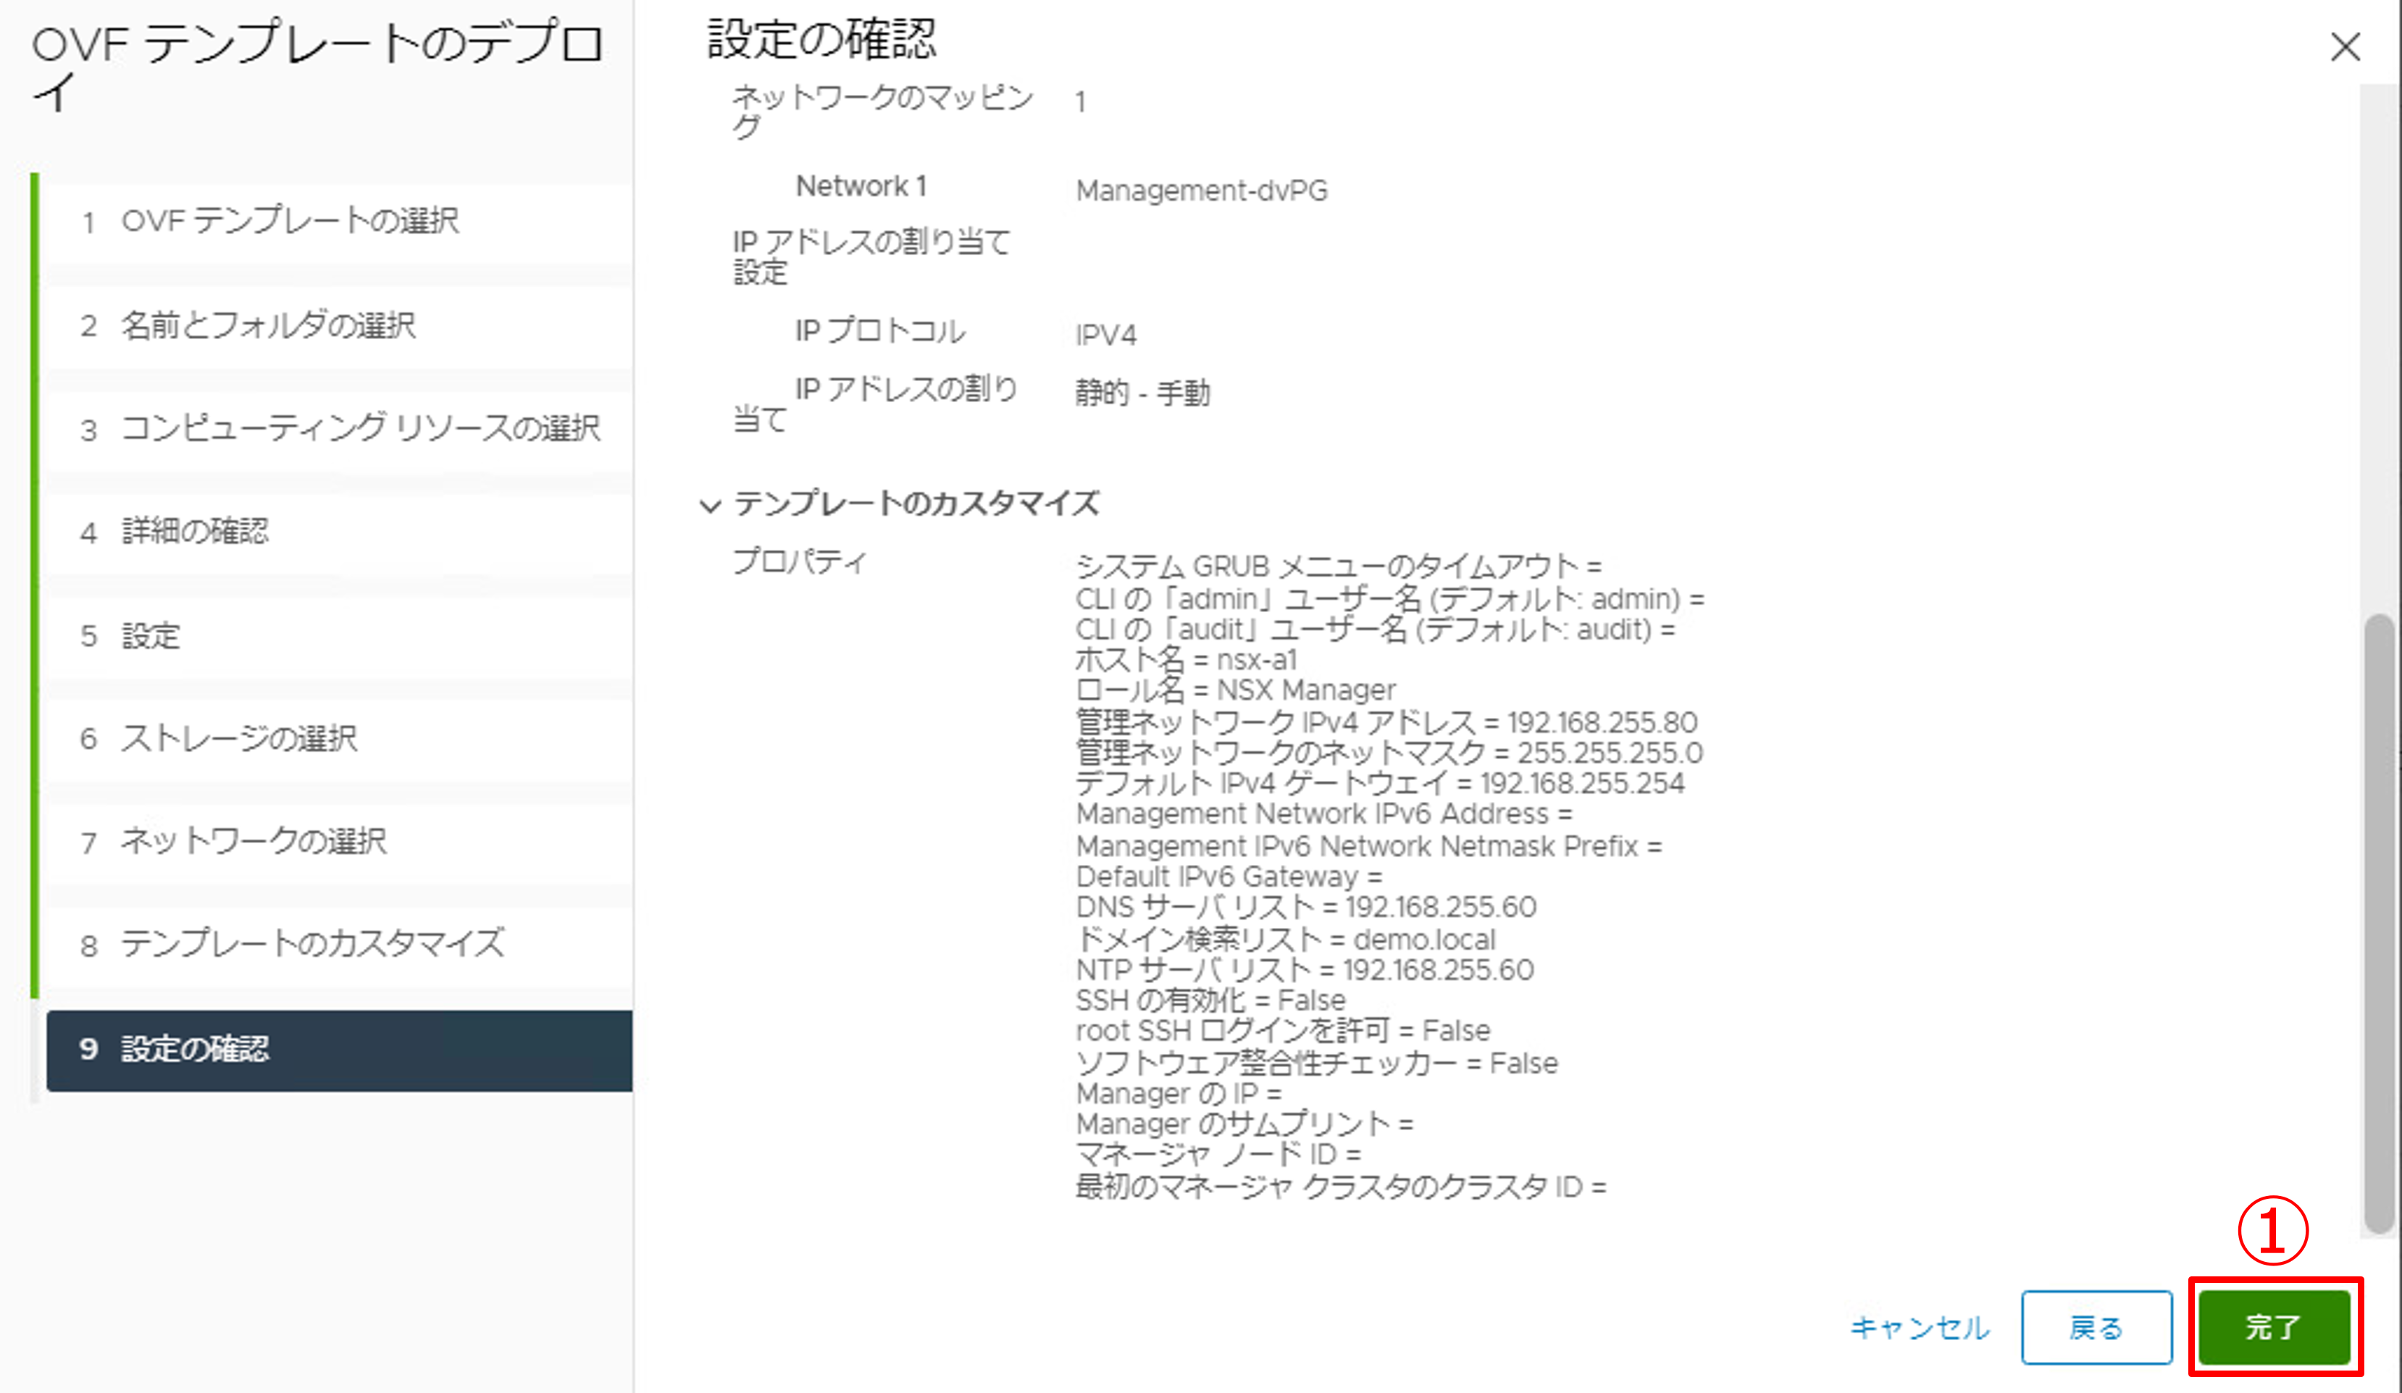The image size is (2402, 1393).
Task: Select step 4 詳細の確認
Action: tap(196, 531)
